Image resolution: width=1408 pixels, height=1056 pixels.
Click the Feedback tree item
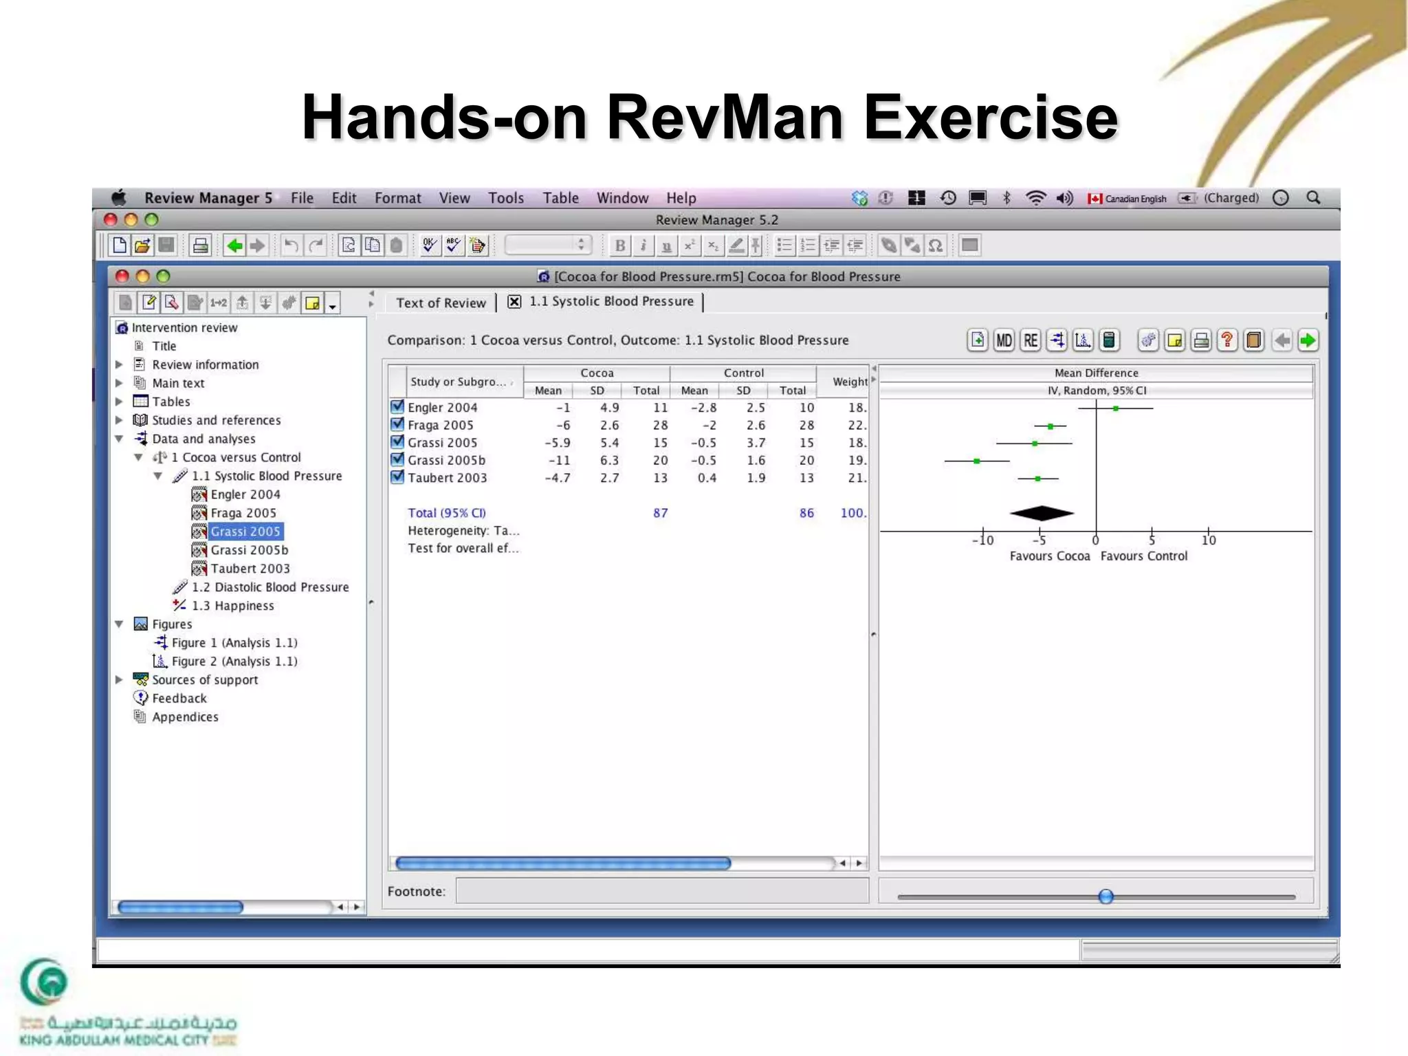coord(179,698)
